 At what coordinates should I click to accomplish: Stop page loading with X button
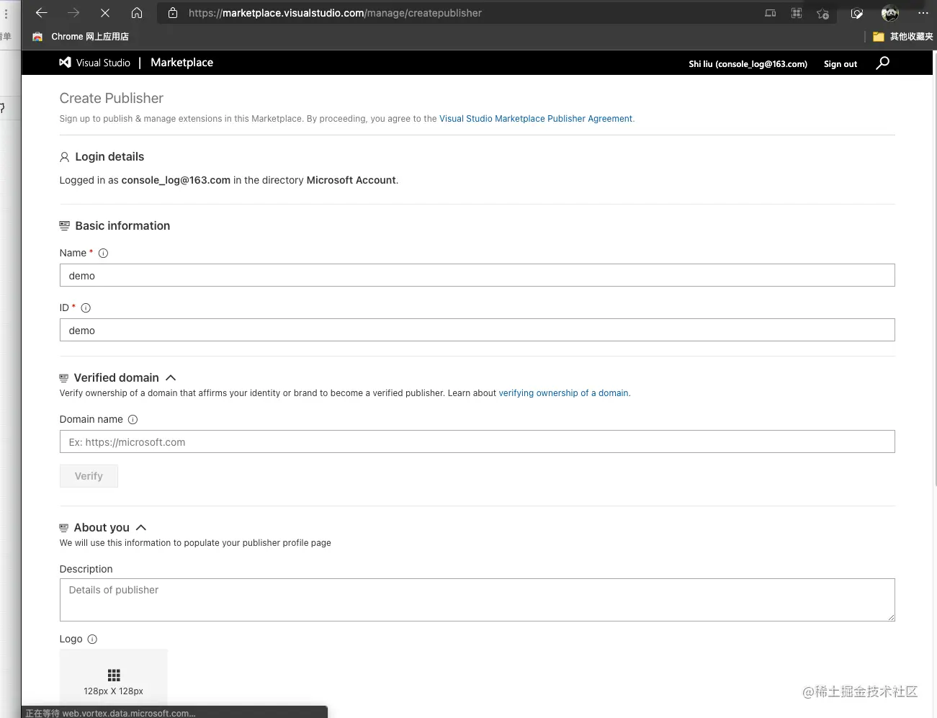(104, 13)
